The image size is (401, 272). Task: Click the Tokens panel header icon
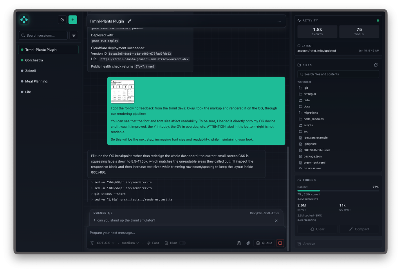tap(299, 180)
